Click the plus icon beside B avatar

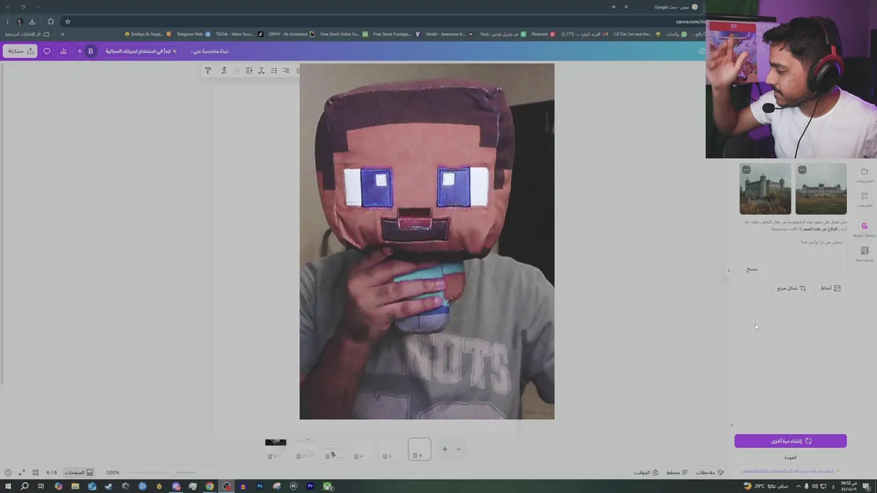pos(79,51)
